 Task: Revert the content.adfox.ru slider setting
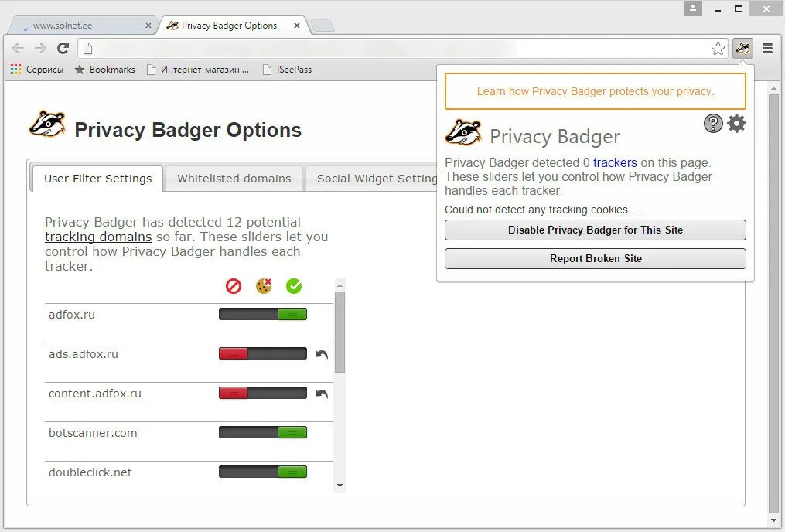tap(322, 394)
